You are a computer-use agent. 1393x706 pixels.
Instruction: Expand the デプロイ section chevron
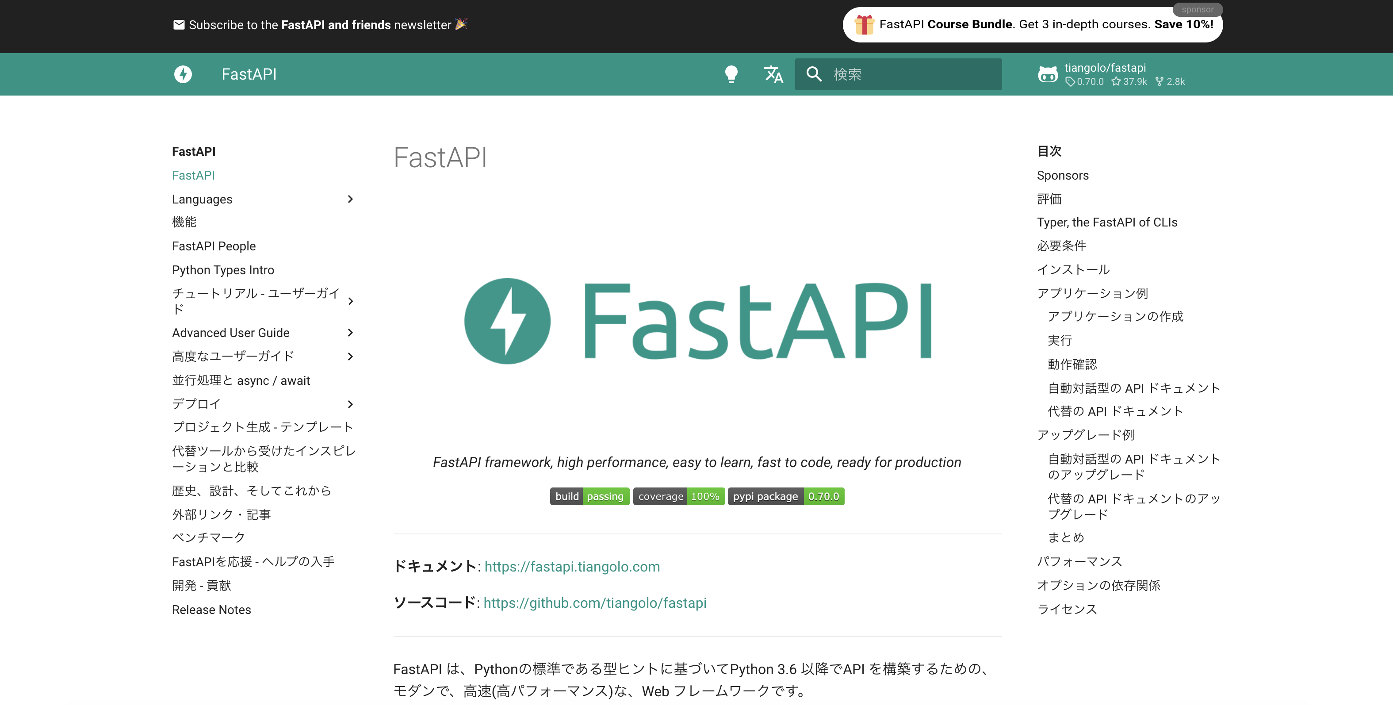click(x=351, y=403)
